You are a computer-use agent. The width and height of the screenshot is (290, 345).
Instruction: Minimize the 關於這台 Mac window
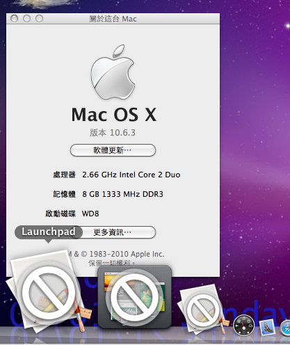(26, 18)
